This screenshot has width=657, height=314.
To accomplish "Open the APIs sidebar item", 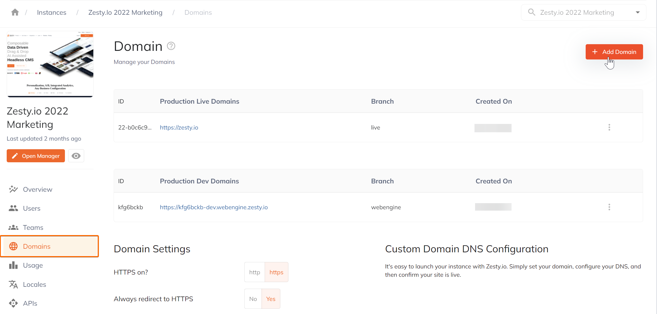I will click(x=50, y=303).
